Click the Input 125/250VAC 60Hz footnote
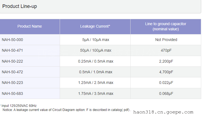Image resolution: width=202 pixels, height=117 pixels. click(x=19, y=106)
